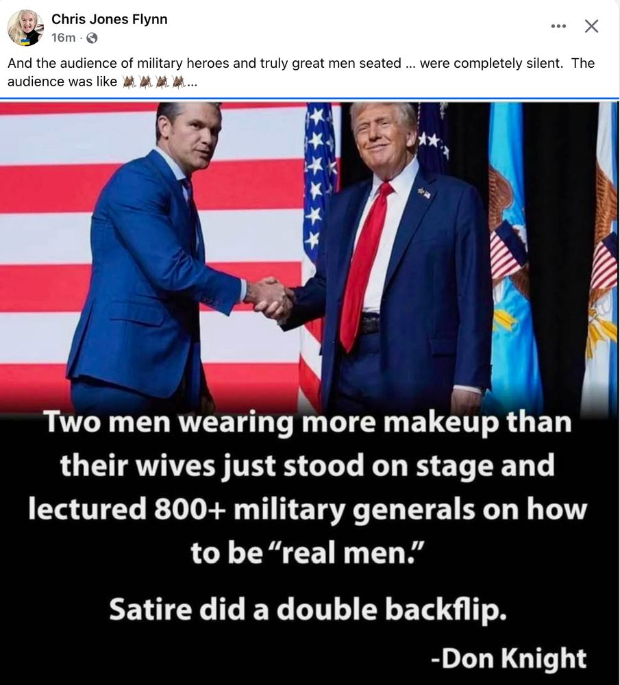Open the three-dot post options menu
This screenshot has width=620, height=685.
click(x=558, y=26)
